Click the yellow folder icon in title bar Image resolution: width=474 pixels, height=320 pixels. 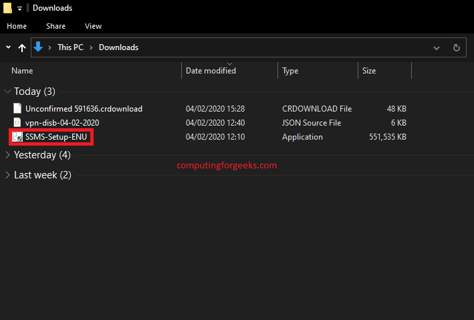tap(7, 8)
